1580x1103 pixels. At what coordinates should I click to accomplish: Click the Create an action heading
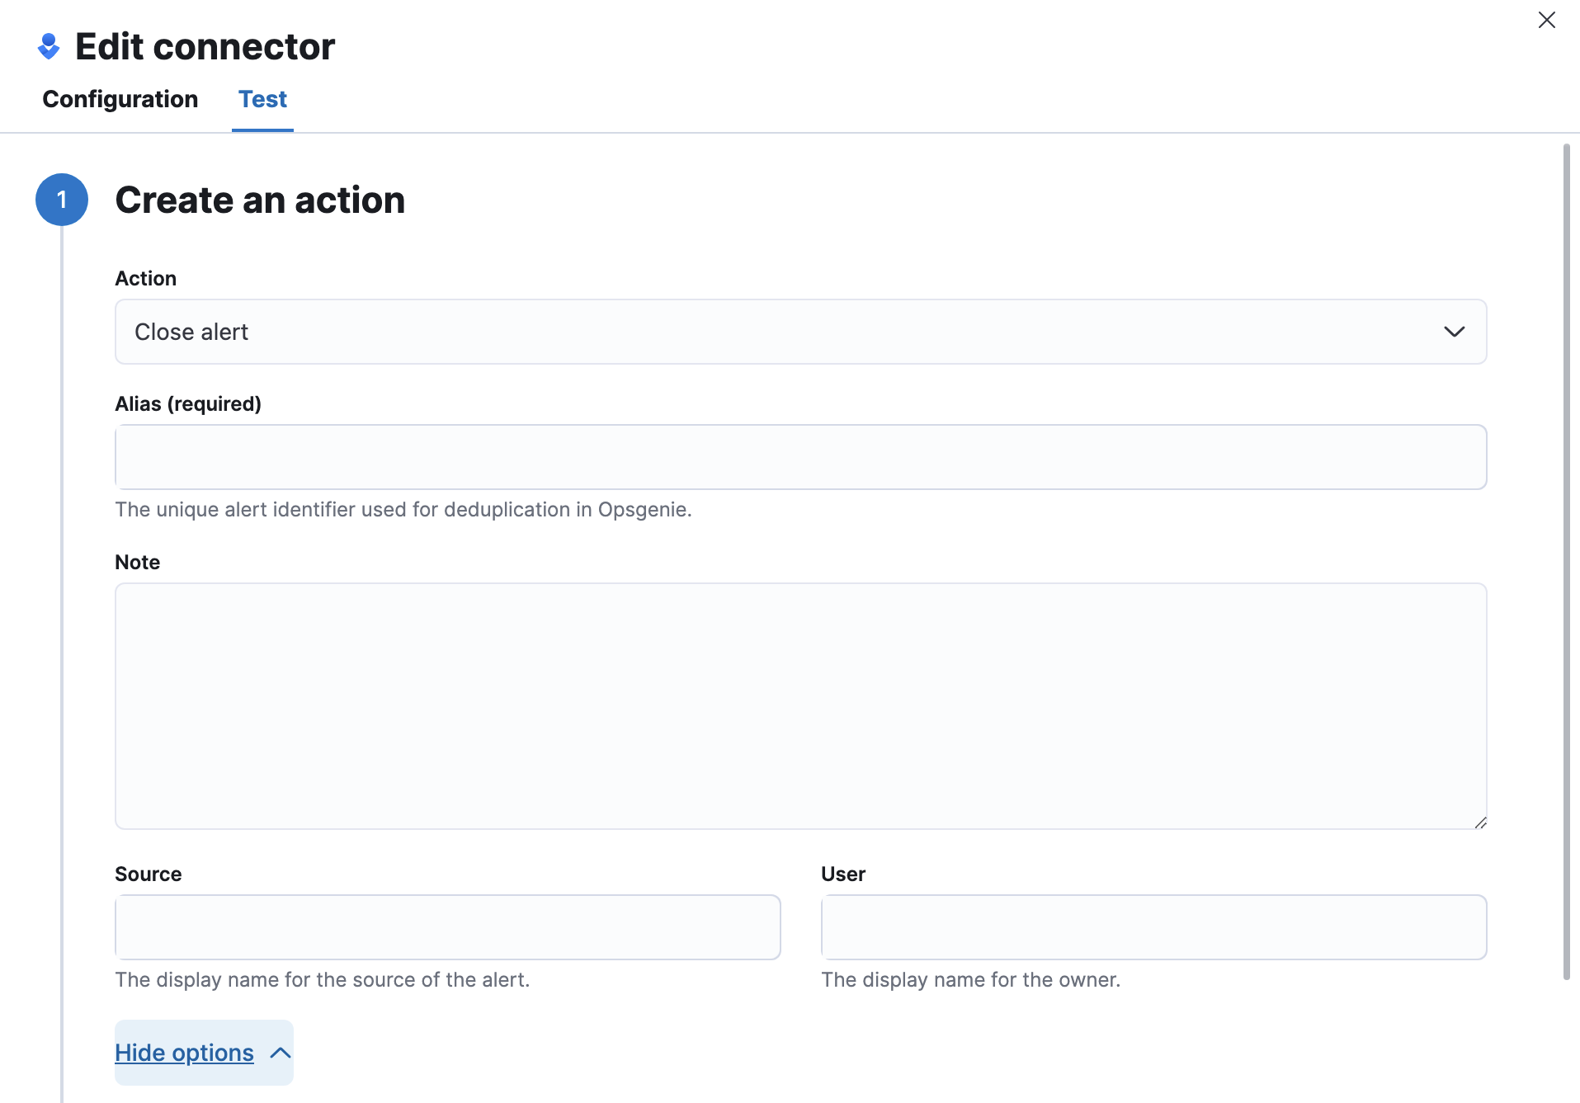pyautogui.click(x=260, y=200)
